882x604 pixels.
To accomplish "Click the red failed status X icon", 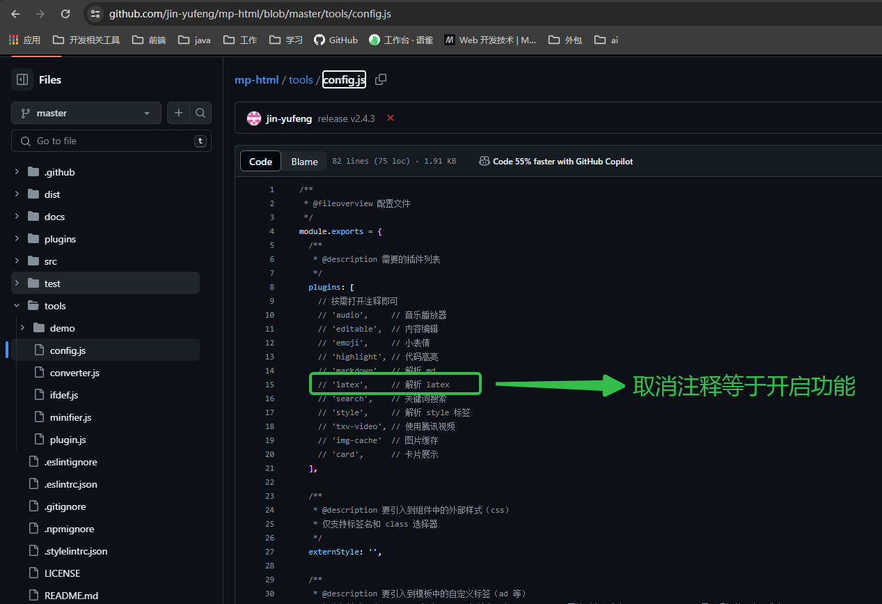I will pyautogui.click(x=391, y=118).
